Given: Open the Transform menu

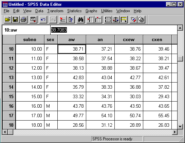Looking at the screenshot, I should [55, 11].
